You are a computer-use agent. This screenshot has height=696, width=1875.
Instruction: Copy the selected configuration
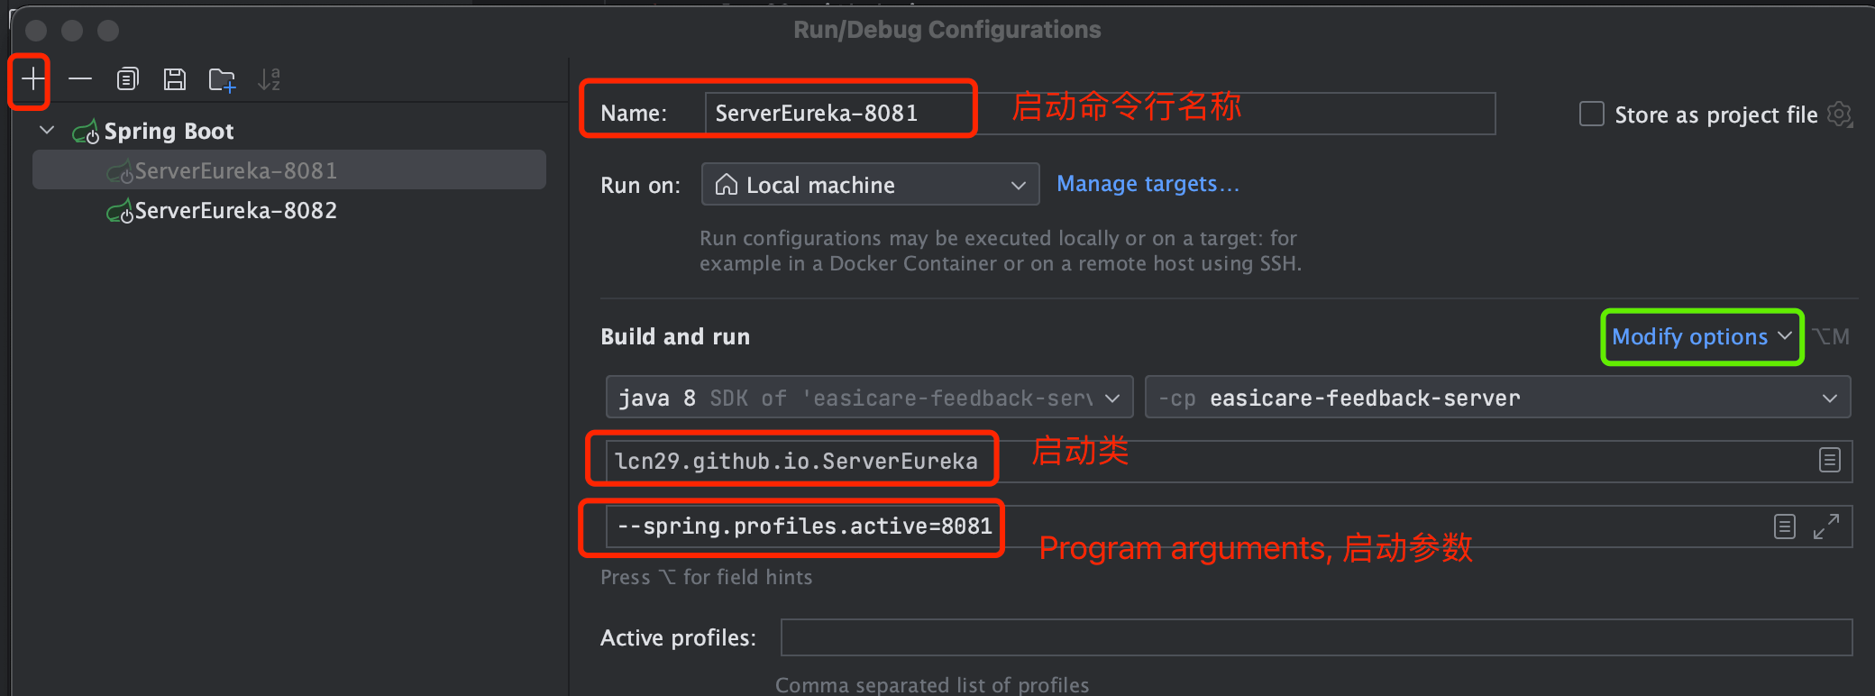coord(128,79)
